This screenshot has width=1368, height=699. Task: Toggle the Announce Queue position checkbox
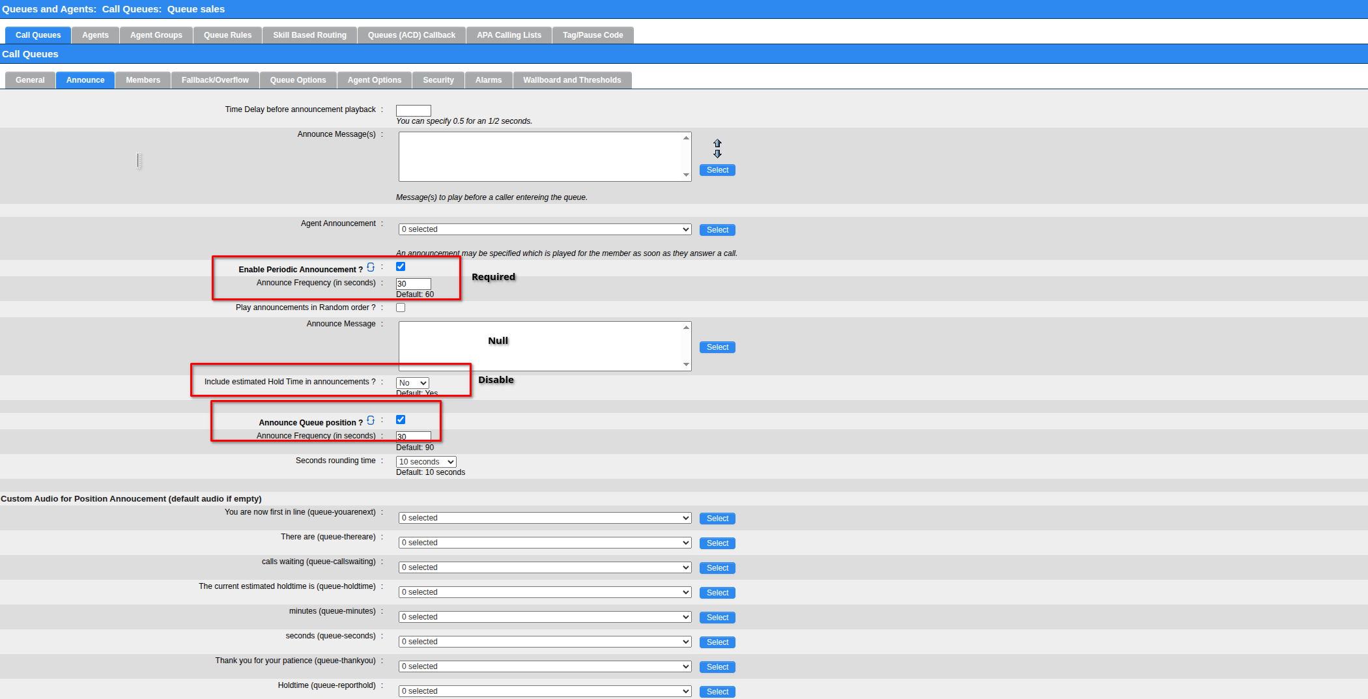coord(401,420)
